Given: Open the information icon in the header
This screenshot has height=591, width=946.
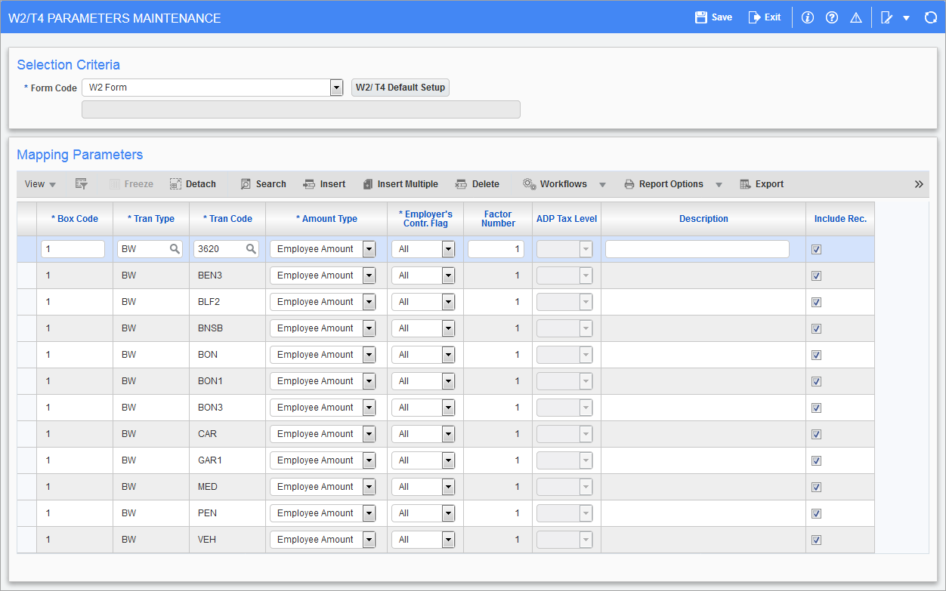Looking at the screenshot, I should click(x=808, y=17).
